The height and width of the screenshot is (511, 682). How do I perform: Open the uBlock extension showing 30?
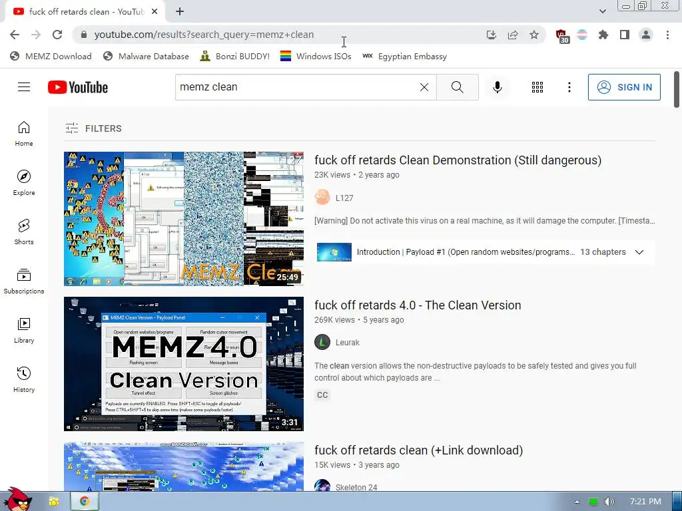561,36
